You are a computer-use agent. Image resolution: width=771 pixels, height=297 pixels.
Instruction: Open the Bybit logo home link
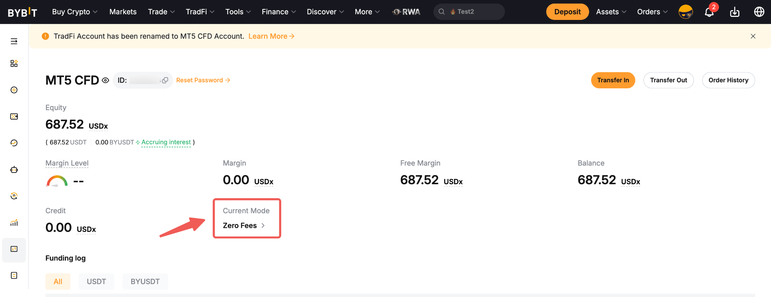tap(23, 12)
